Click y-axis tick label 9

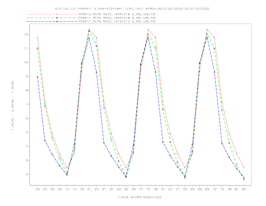tap(27, 76)
